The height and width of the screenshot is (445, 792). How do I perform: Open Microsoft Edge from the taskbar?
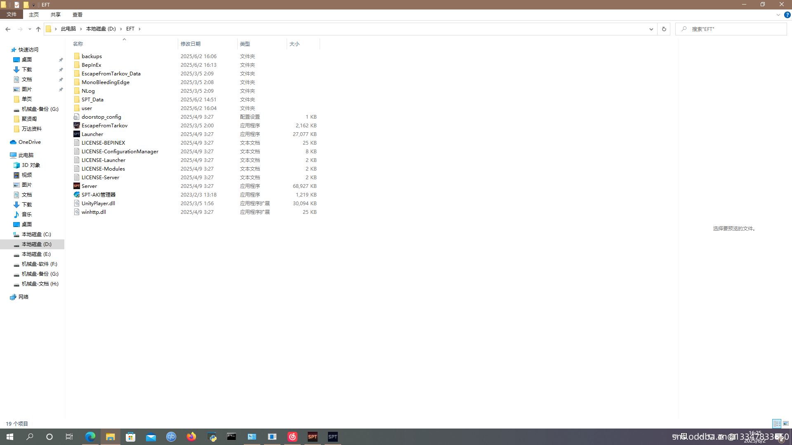pos(90,437)
